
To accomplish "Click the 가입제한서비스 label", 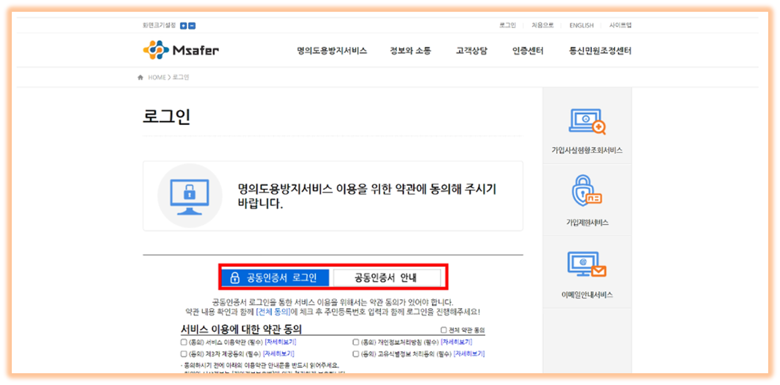I will point(587,222).
